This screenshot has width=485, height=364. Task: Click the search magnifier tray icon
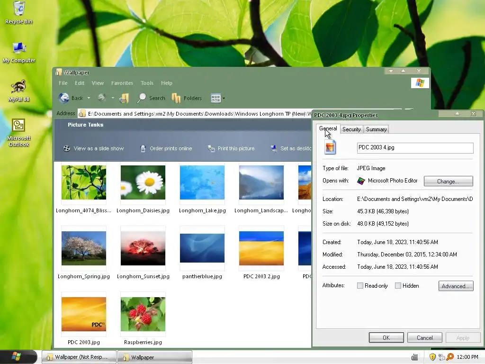tap(450, 357)
